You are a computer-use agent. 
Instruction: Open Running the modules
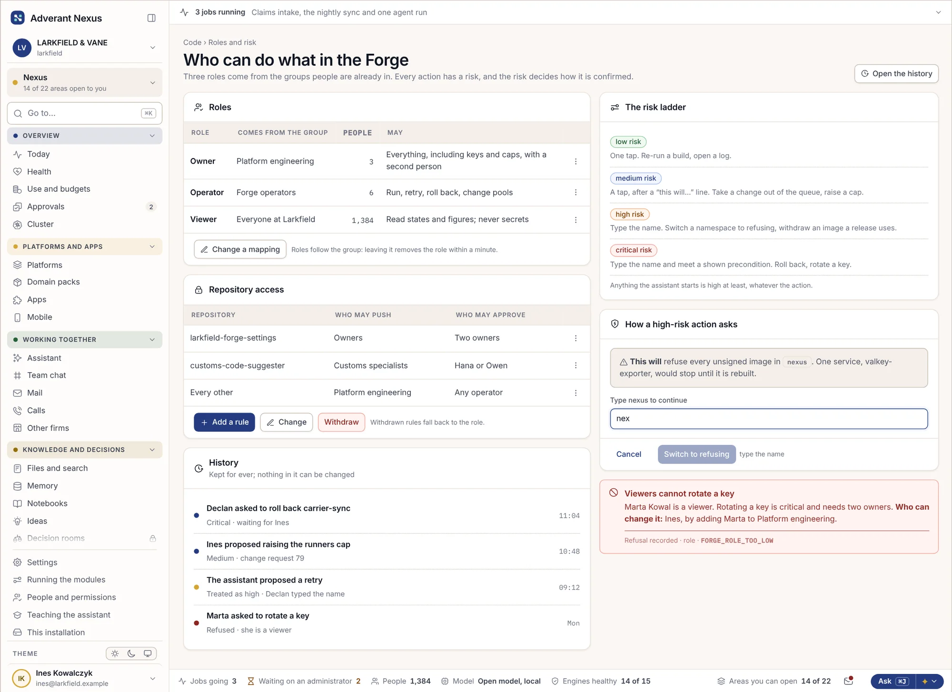85,580
